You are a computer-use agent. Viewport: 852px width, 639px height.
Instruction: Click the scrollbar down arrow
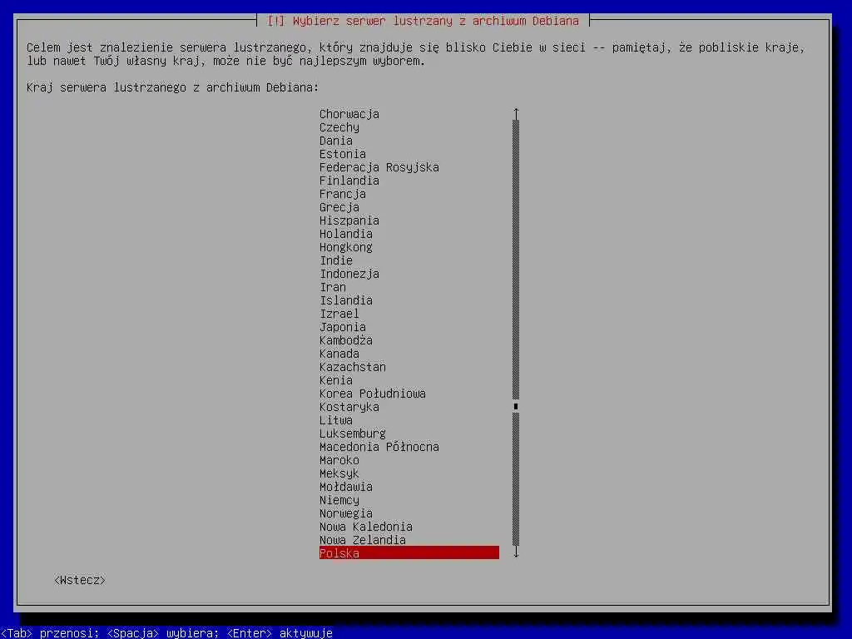tap(516, 552)
